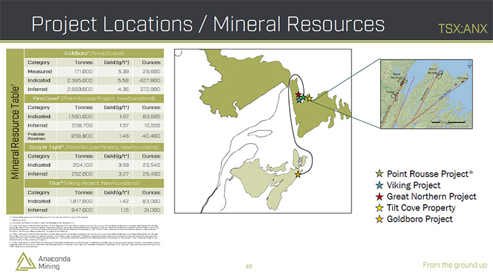Screen dimensions: 493x274
Task: Click the red Great Northern Project legend star
Action: 379,197
